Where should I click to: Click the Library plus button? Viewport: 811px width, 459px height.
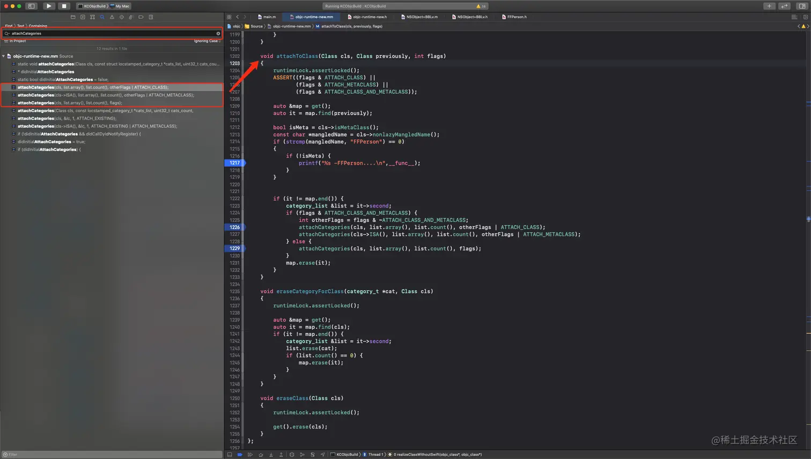click(769, 6)
